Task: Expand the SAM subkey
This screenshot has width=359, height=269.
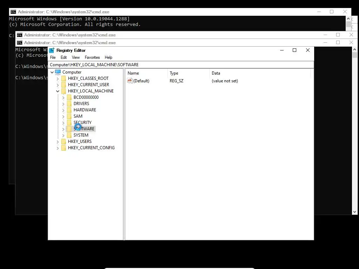Action: tap(63, 116)
